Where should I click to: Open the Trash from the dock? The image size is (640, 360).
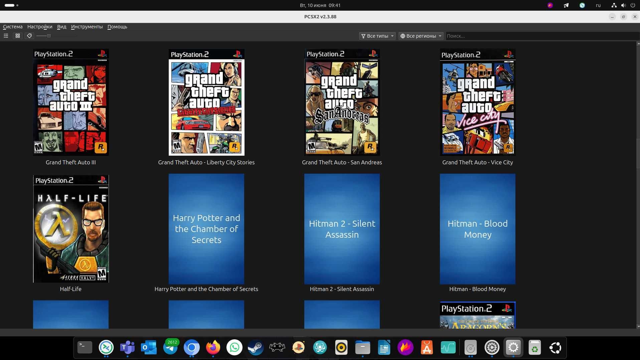[535, 348]
